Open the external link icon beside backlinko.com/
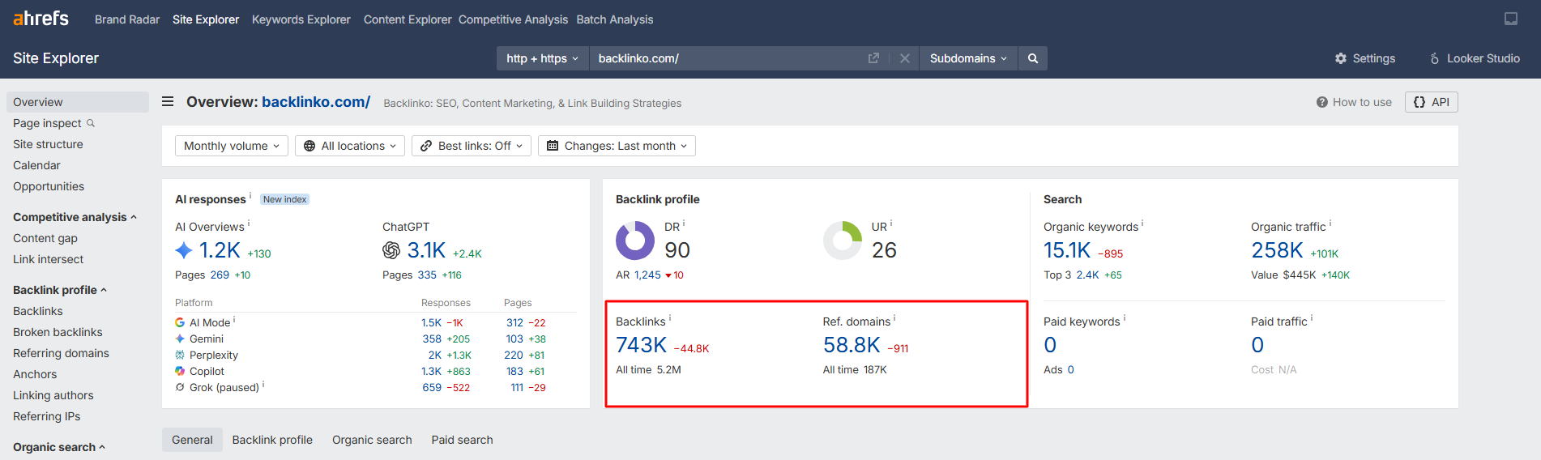The image size is (1541, 460). point(873,58)
